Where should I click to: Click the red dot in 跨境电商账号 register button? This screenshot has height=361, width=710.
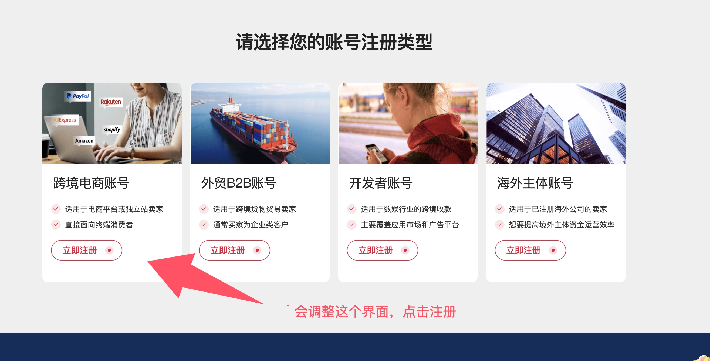109,250
